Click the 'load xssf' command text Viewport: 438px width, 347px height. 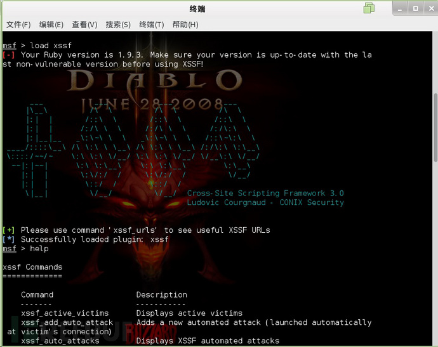pyautogui.click(x=51, y=46)
